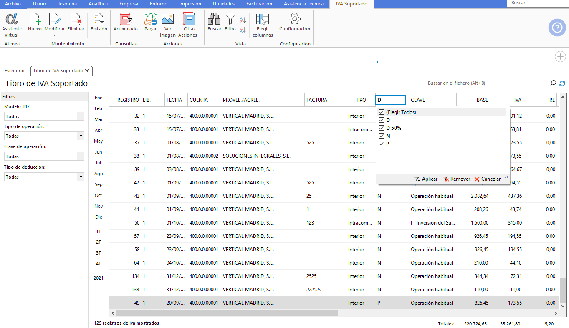
Task: Open the Utilidades ribbon tab
Action: (x=224, y=4)
